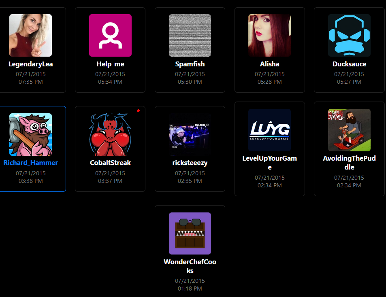Image resolution: width=386 pixels, height=297 pixels.
Task: Click the 05:27 PM time under Ducksauce
Action: [349, 82]
